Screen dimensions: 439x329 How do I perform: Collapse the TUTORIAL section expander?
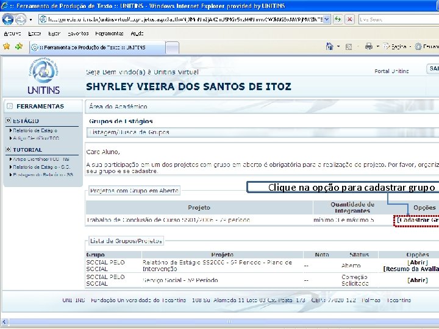[x=8, y=149]
